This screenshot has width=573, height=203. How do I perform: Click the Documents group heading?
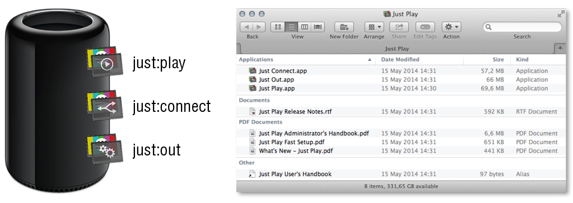click(x=254, y=100)
